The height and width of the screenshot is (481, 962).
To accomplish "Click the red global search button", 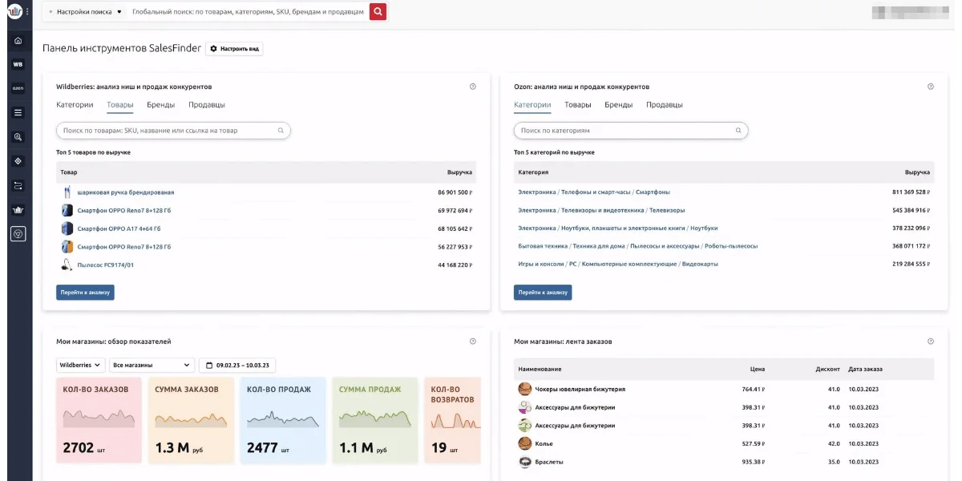I will point(378,12).
